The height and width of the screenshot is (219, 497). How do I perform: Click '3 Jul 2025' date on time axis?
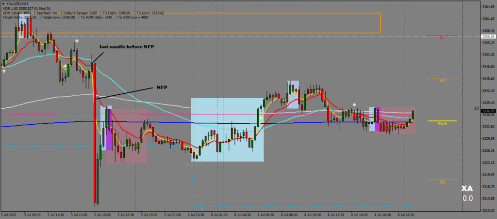pyautogui.click(x=9, y=215)
